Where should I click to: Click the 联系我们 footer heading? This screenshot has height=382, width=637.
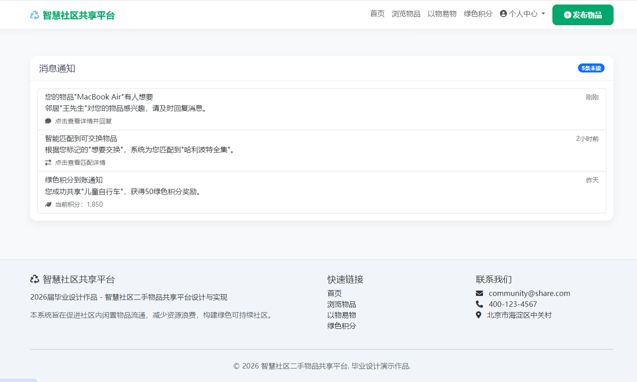pos(494,279)
